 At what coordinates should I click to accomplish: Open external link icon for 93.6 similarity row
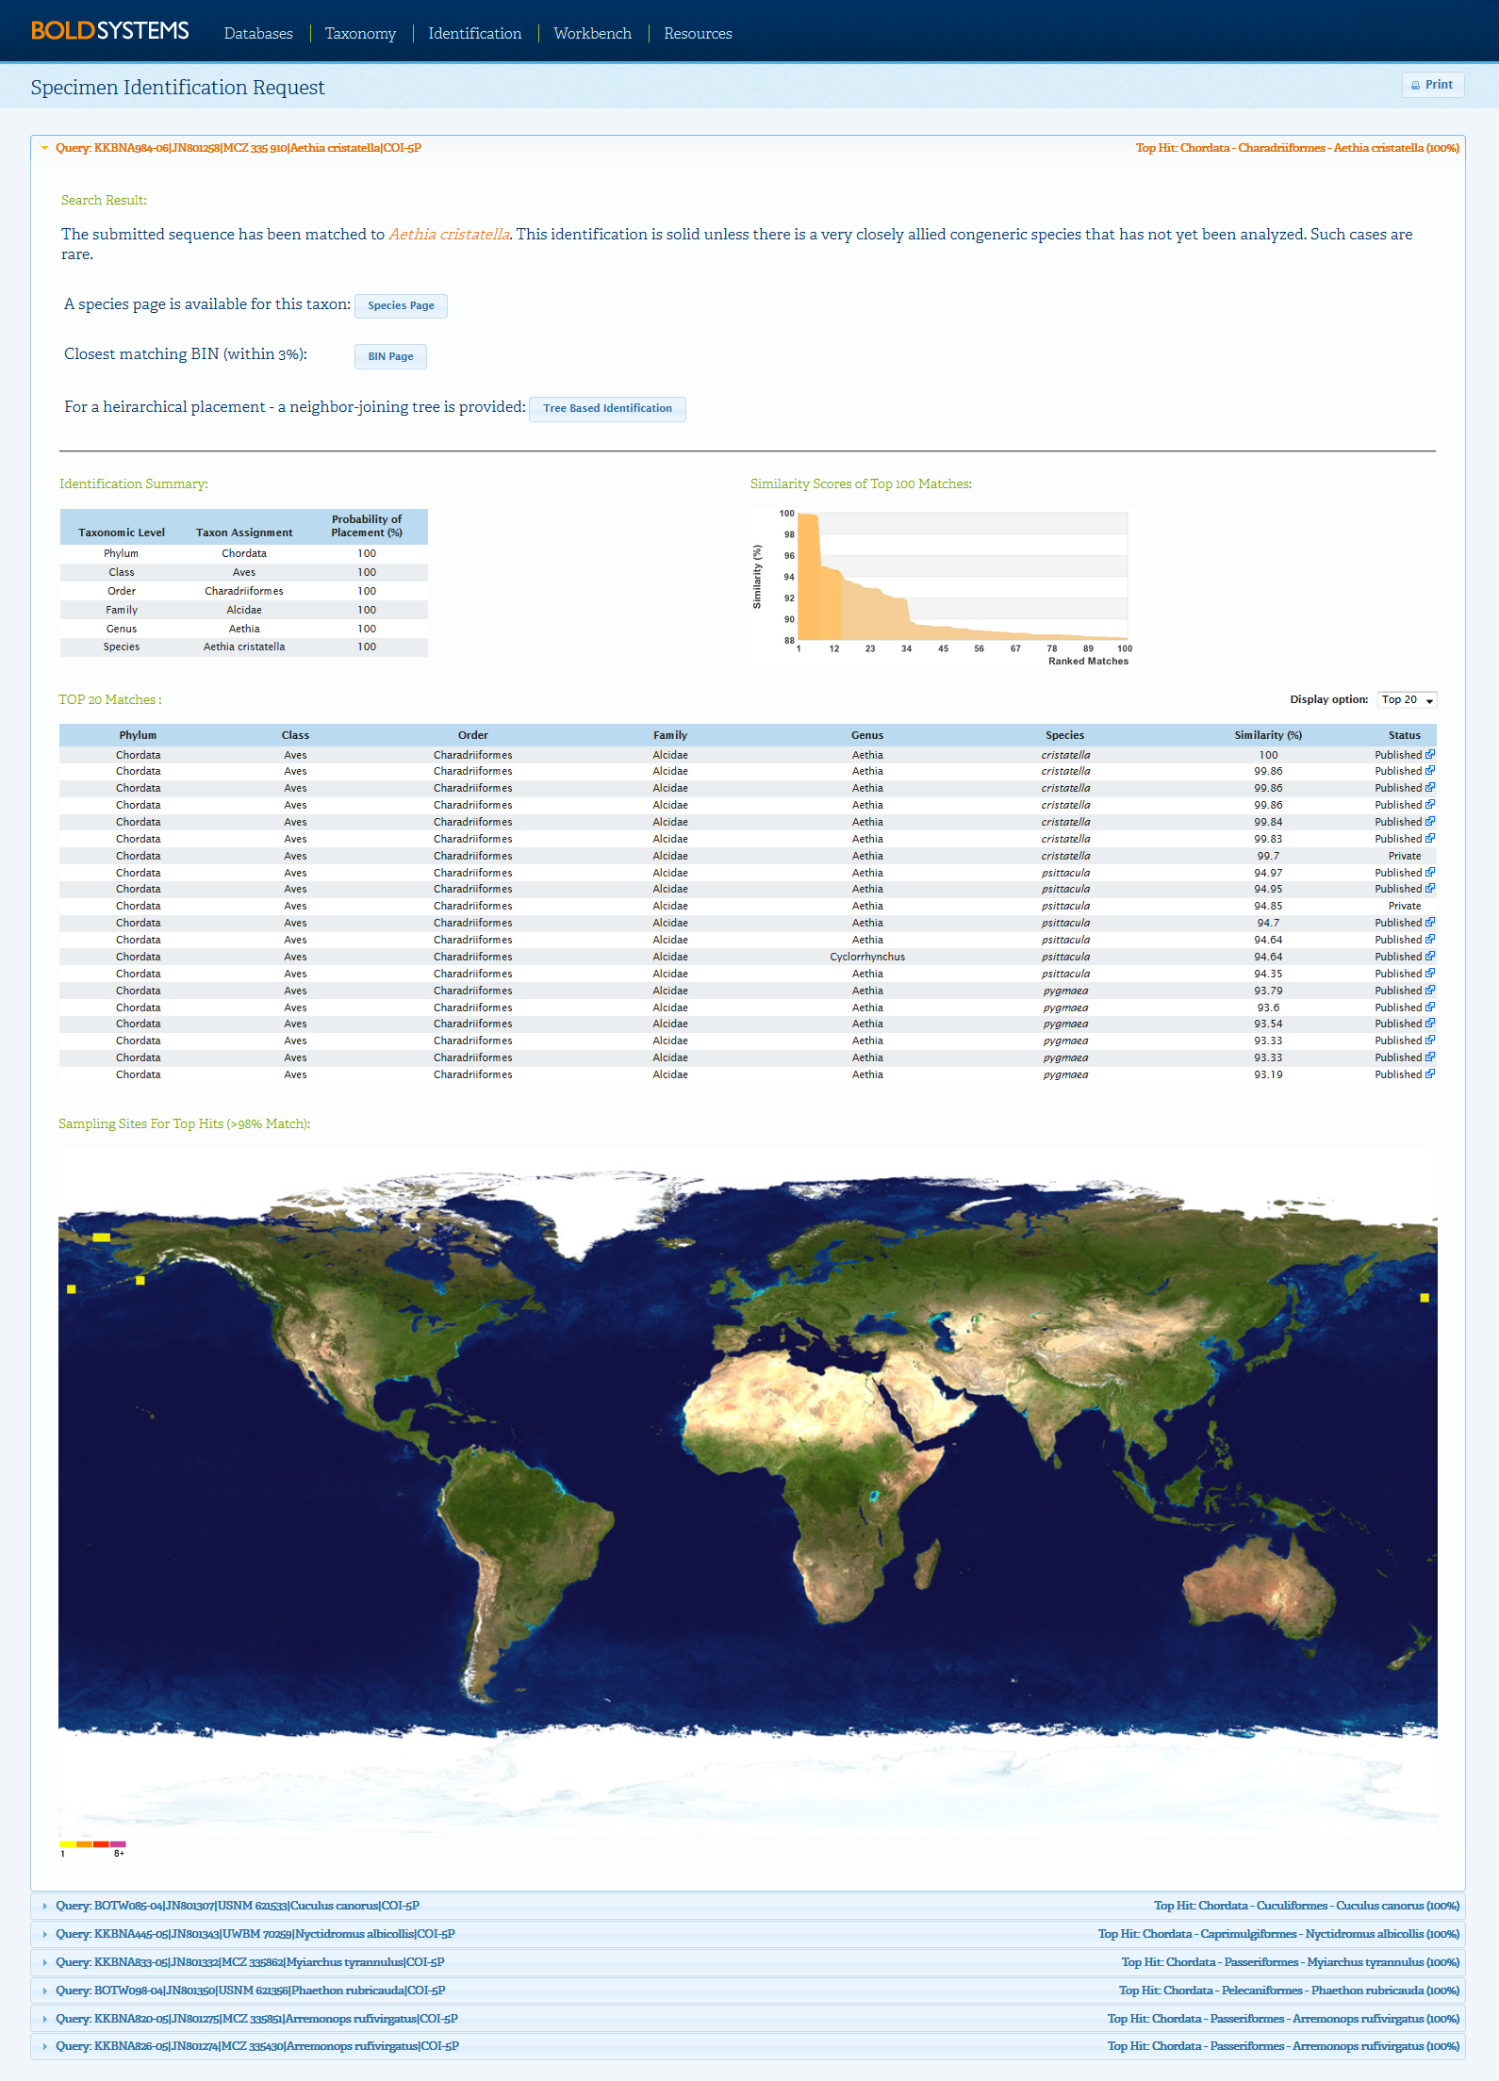1430,1007
